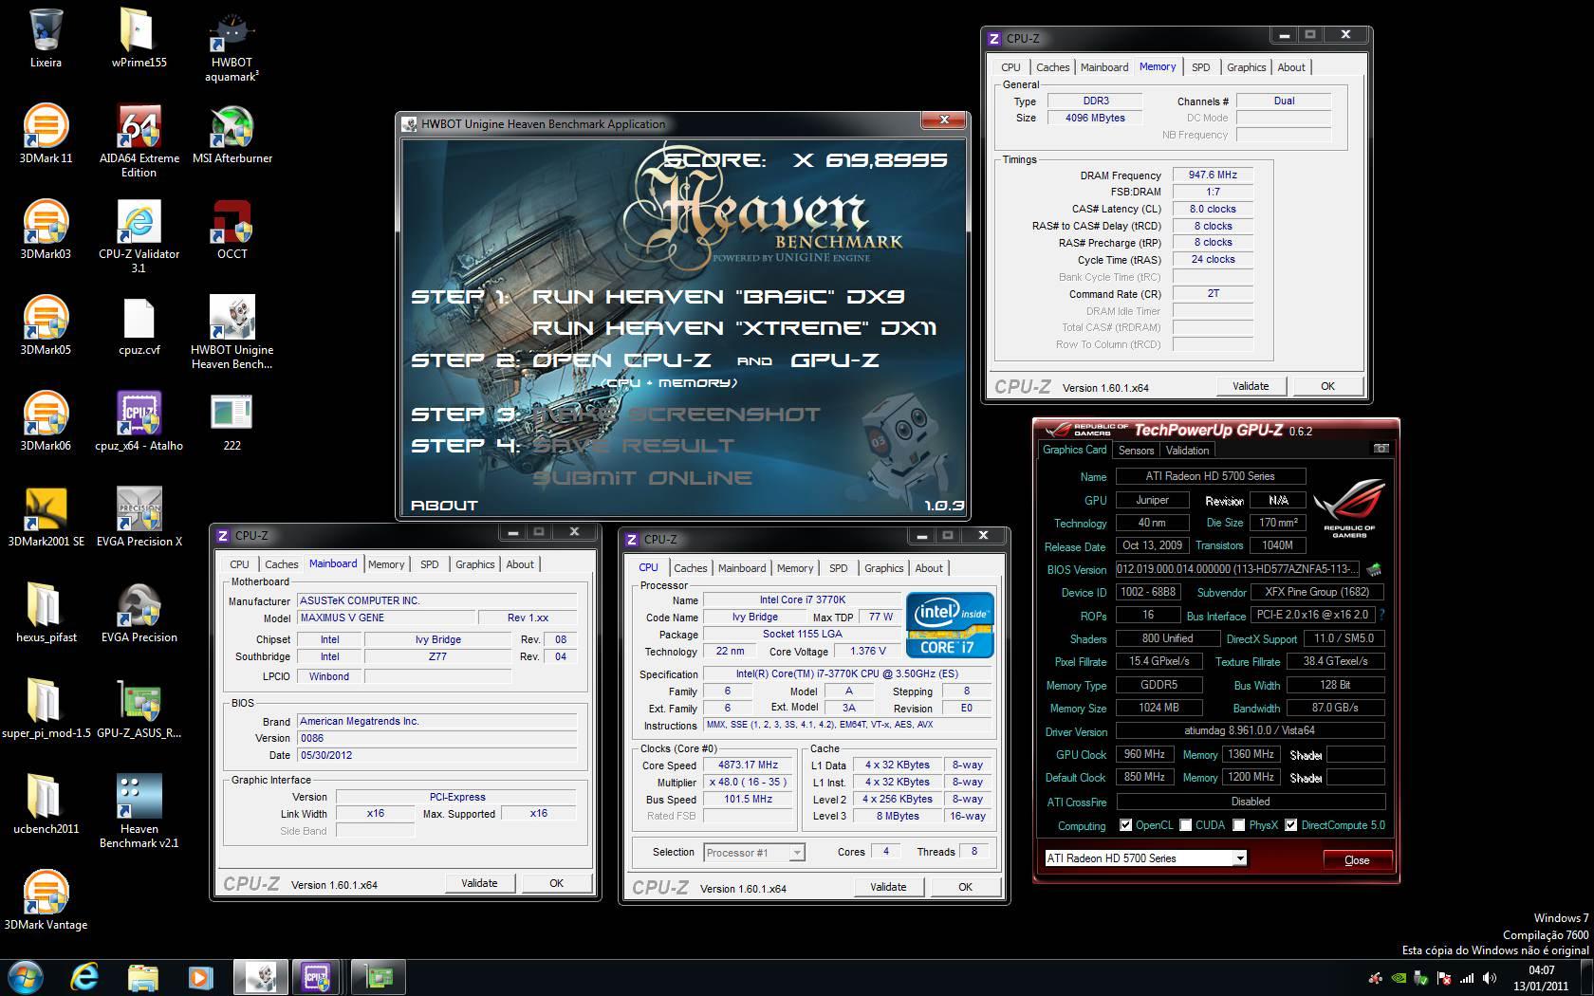
Task: Launch 3DMark2001 SE desktop shortcut
Action: [46, 517]
